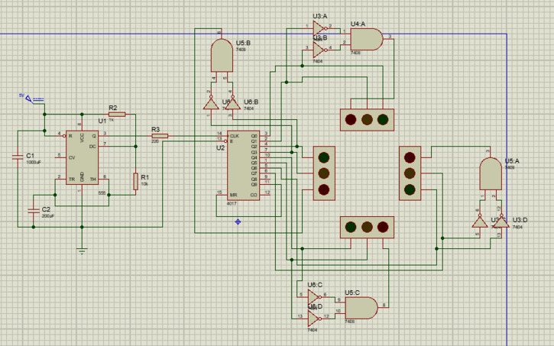554x346 pixels.
Task: Select inverter U3:D
Action: 501,222
